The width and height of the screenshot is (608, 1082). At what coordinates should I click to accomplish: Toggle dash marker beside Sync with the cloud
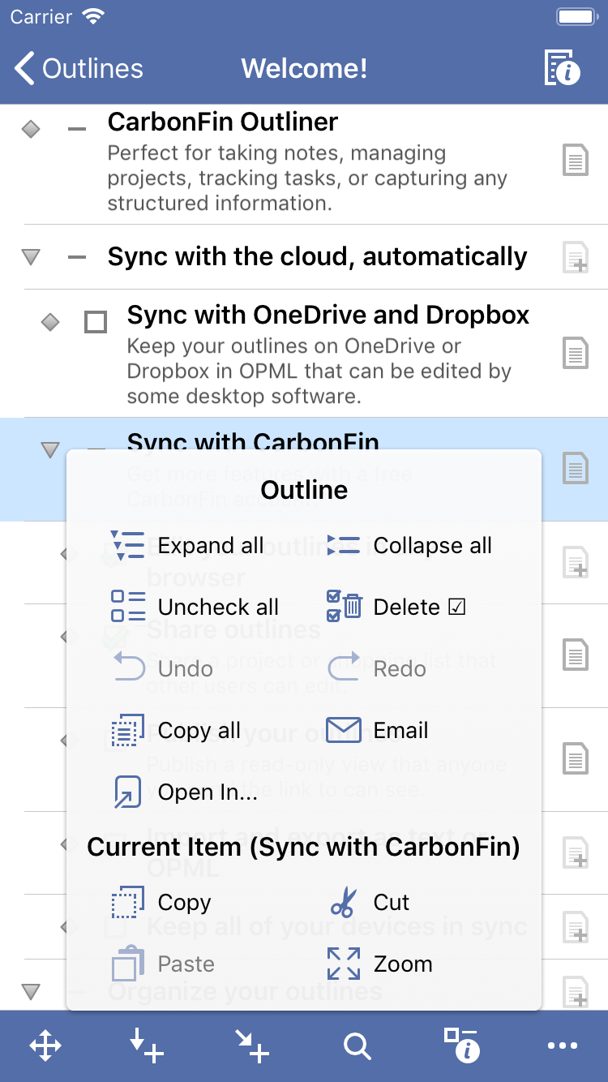[77, 257]
